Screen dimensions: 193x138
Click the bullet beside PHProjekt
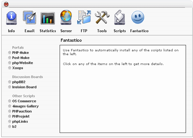(x=10, y=116)
